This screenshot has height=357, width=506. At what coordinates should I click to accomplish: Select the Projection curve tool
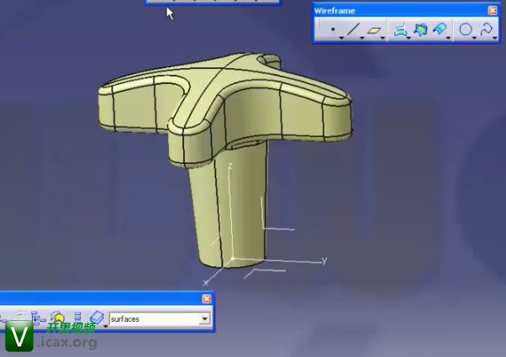coord(400,30)
